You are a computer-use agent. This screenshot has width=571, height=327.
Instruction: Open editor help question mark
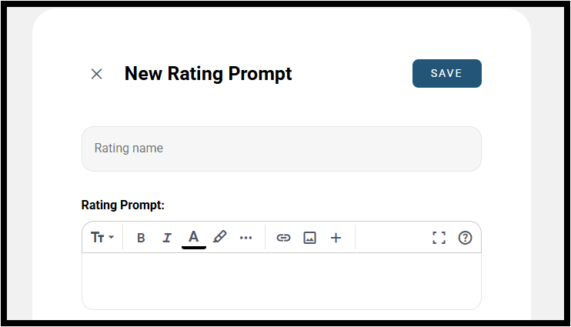coord(465,238)
